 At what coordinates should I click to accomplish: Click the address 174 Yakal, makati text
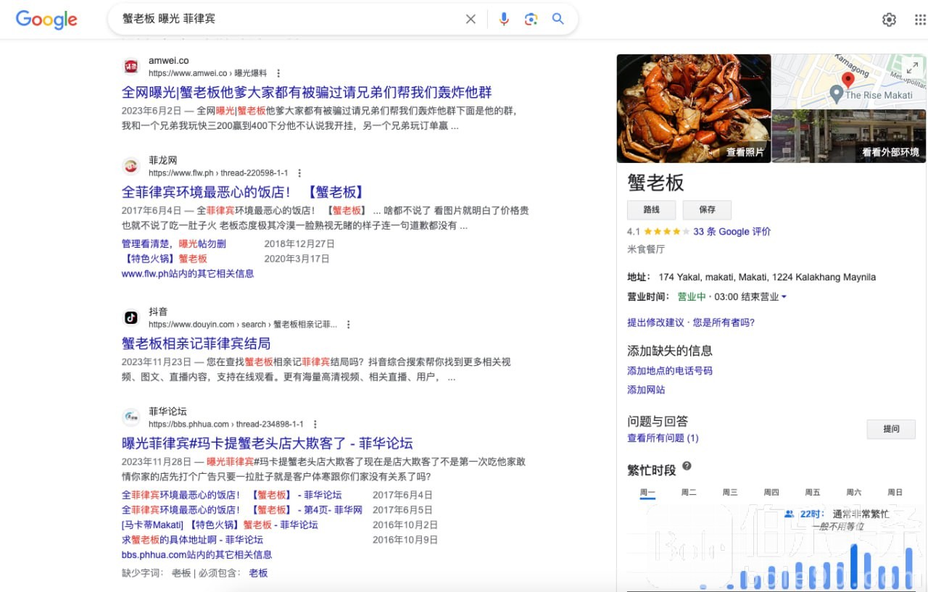point(767,278)
